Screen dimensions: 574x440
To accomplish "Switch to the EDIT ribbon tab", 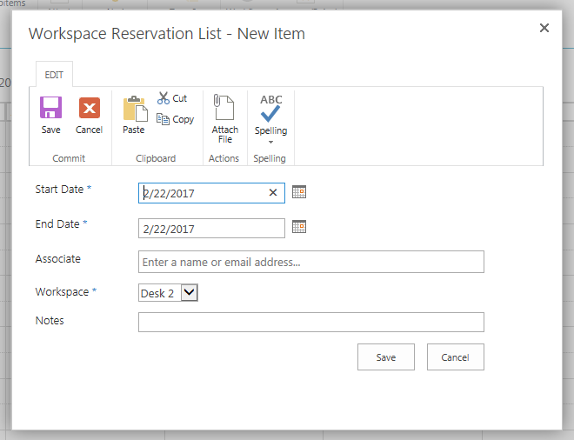I will pyautogui.click(x=54, y=75).
